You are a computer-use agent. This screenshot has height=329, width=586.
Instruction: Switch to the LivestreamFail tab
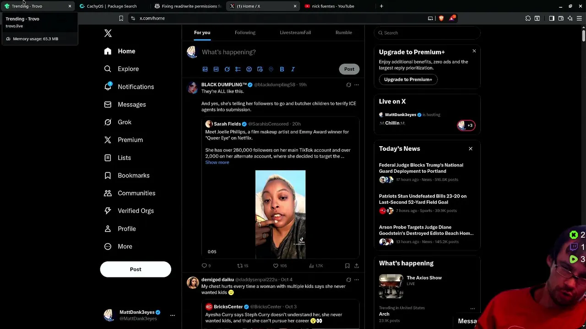[295, 32]
